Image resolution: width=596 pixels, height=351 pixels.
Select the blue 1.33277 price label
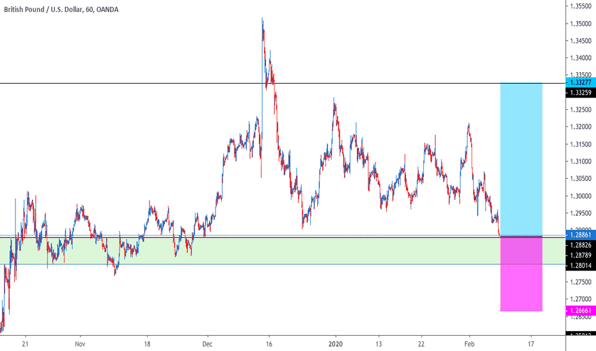[581, 82]
